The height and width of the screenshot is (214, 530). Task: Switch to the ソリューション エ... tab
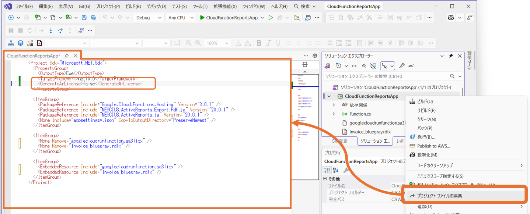click(375, 141)
